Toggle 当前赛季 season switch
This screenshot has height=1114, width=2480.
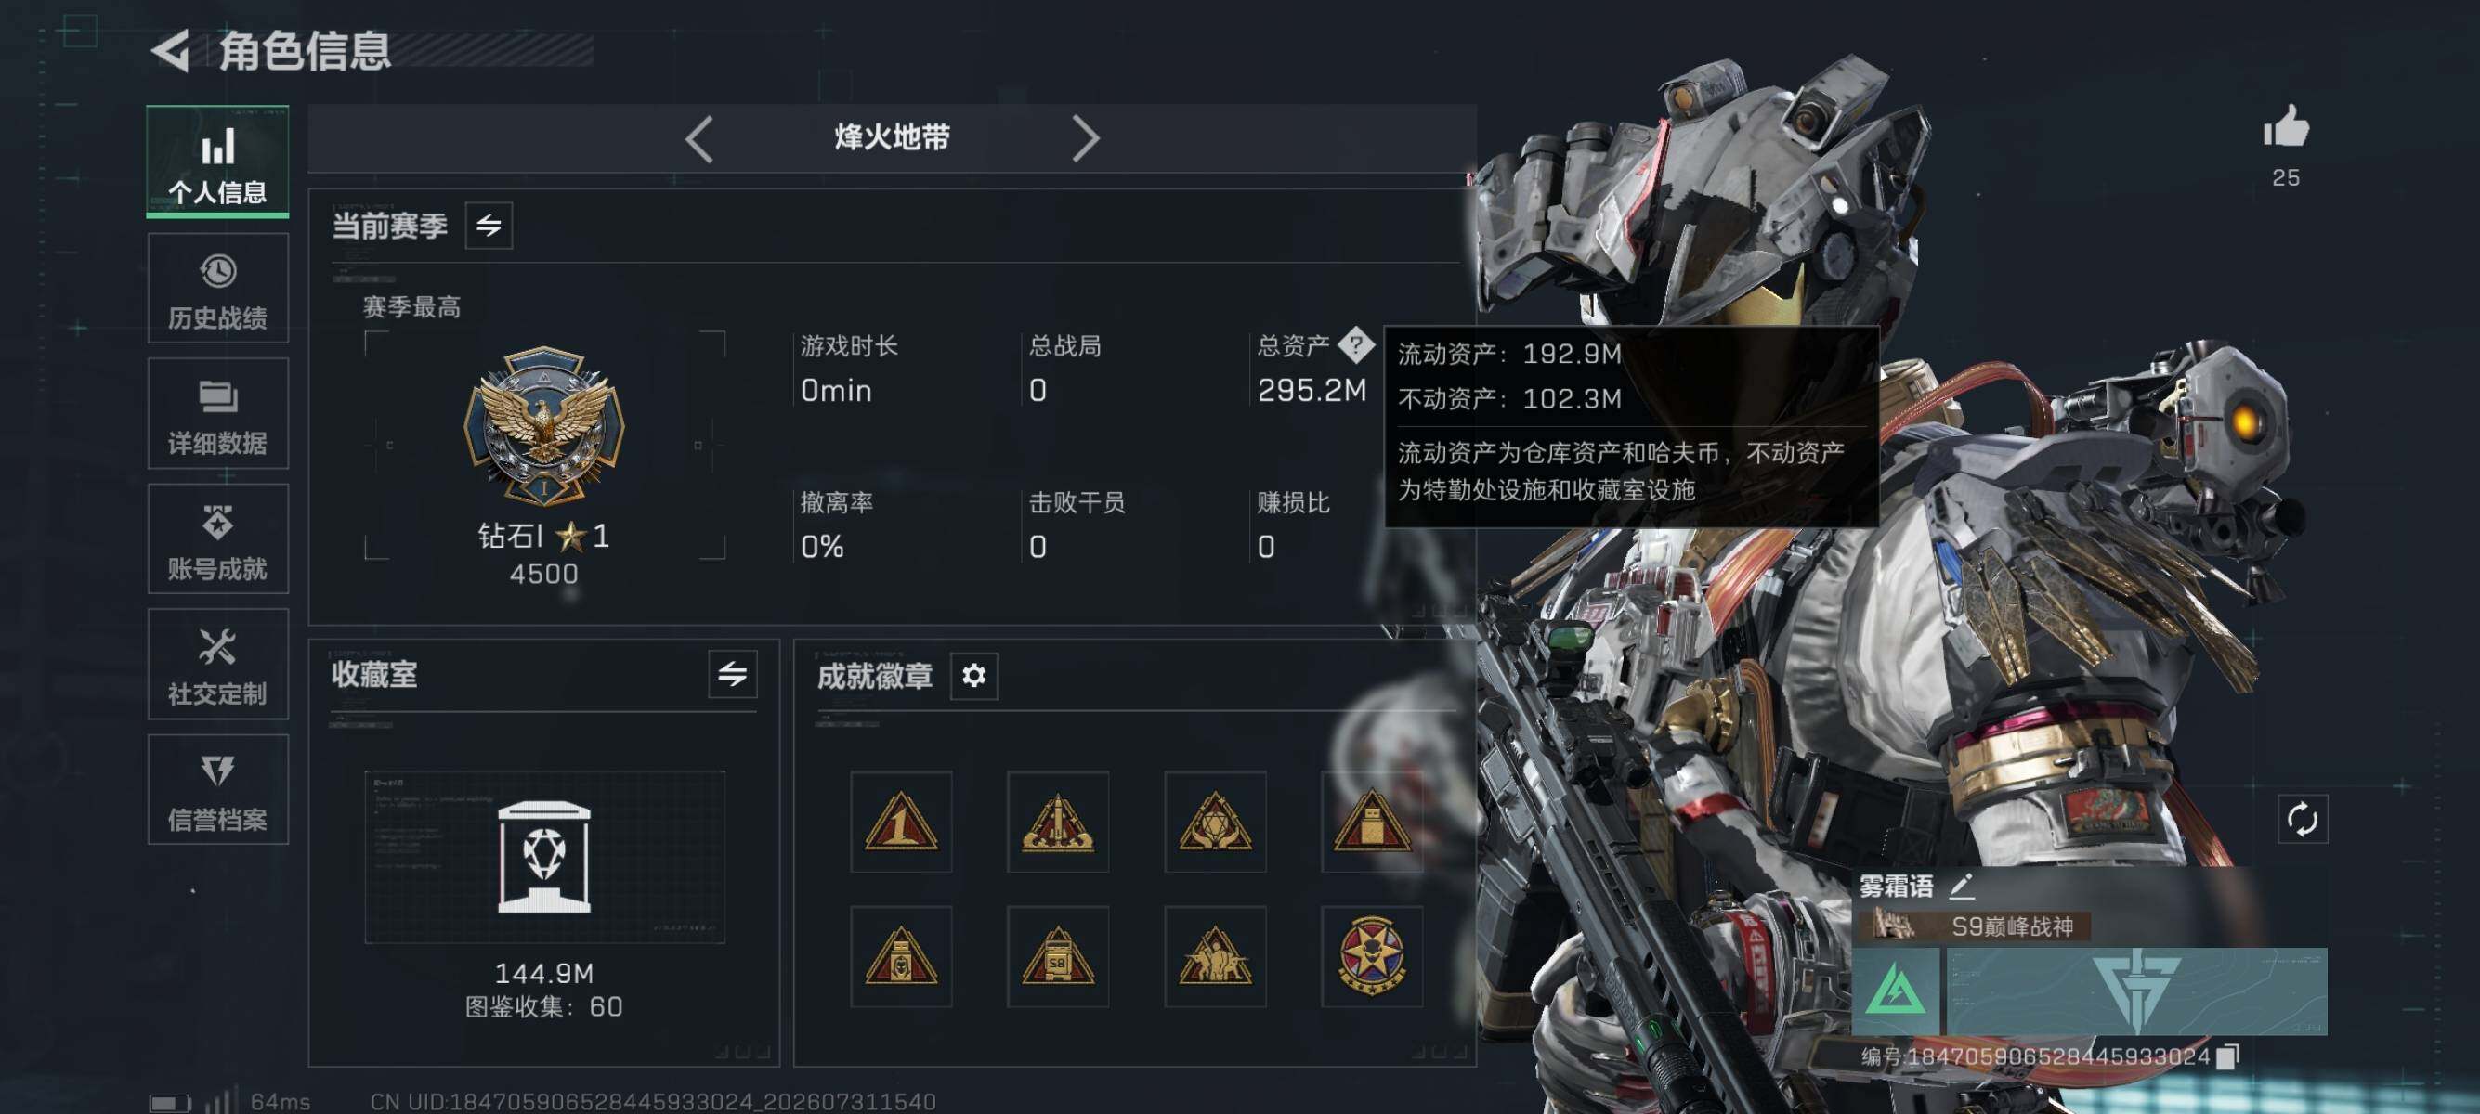click(489, 227)
